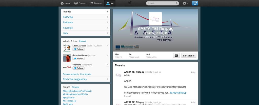Open the Connect page
The width and height of the screenshot is (259, 105).
pyautogui.click(x=80, y=3)
